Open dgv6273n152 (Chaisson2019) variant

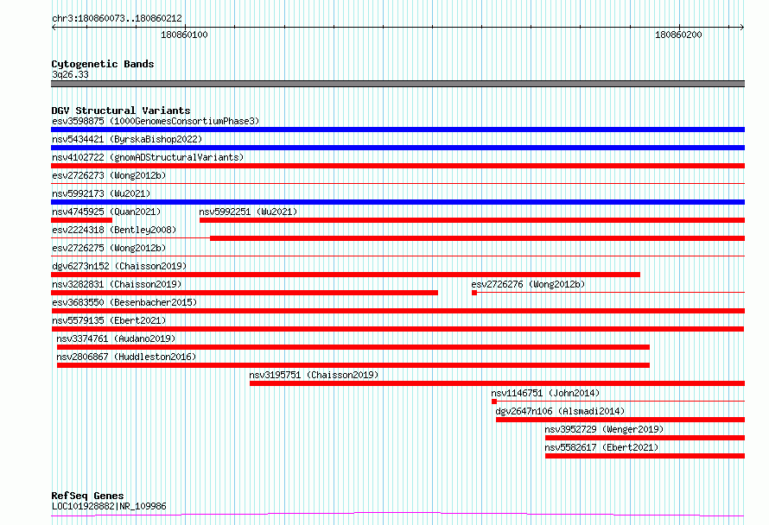coord(119,266)
